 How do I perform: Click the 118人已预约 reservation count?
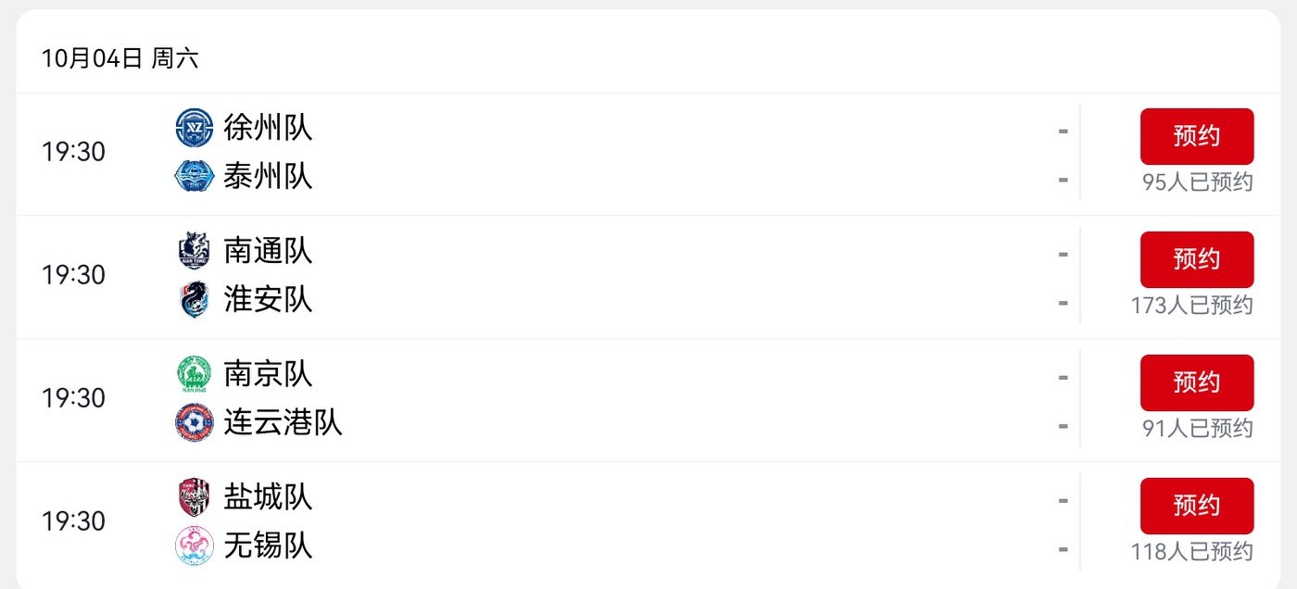coord(1191,552)
